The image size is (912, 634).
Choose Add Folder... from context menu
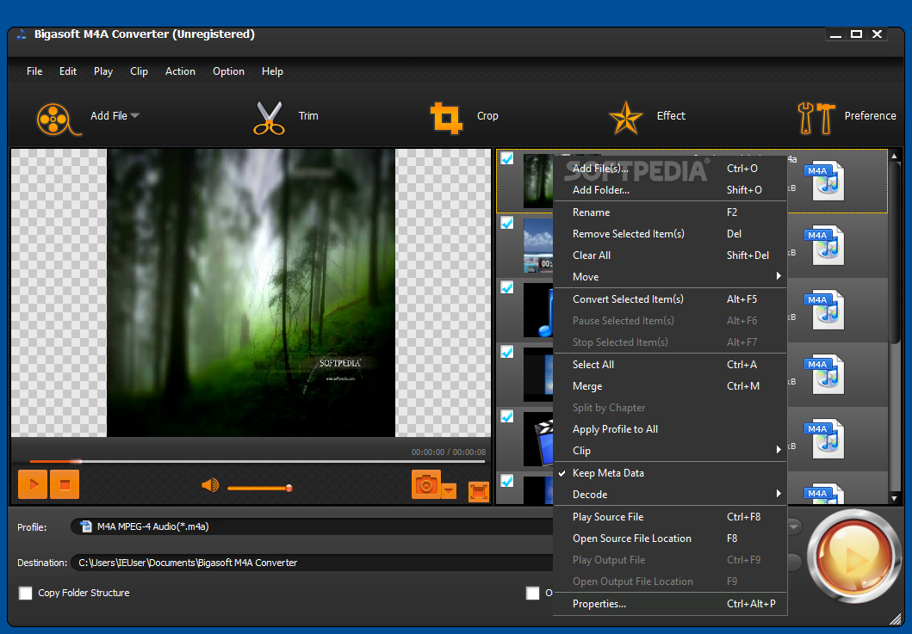pos(670,190)
